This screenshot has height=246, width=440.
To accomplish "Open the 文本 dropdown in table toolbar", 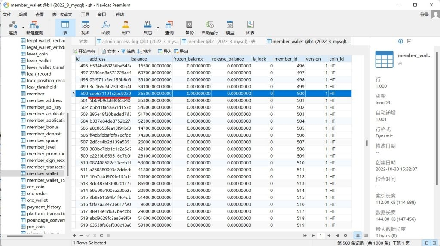I will (118, 51).
